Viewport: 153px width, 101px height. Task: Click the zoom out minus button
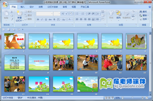(x=123, y=98)
